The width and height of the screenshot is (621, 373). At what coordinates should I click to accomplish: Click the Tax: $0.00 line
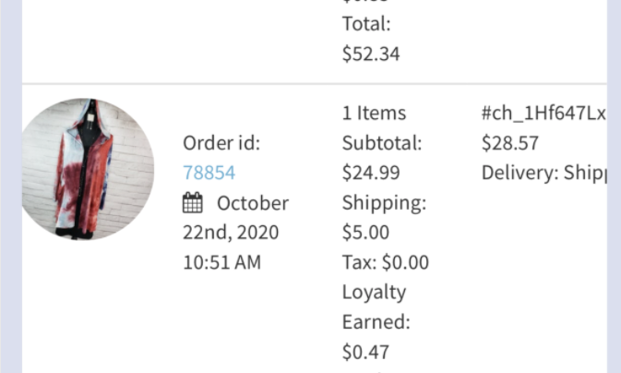pyautogui.click(x=386, y=262)
